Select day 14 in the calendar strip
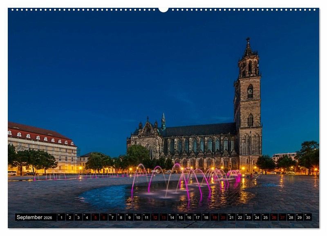The height and width of the screenshot is (236, 327). (x=172, y=217)
